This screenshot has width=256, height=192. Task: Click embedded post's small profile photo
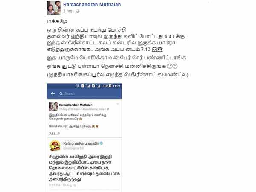point(54,106)
